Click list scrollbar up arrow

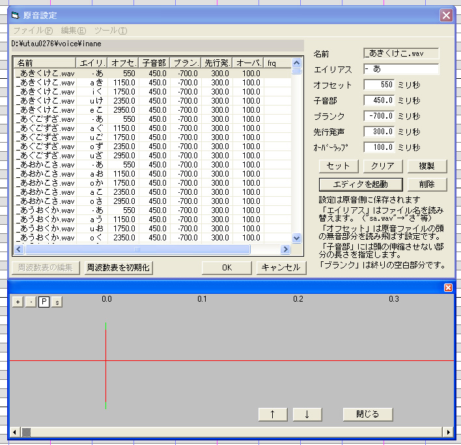click(297, 63)
